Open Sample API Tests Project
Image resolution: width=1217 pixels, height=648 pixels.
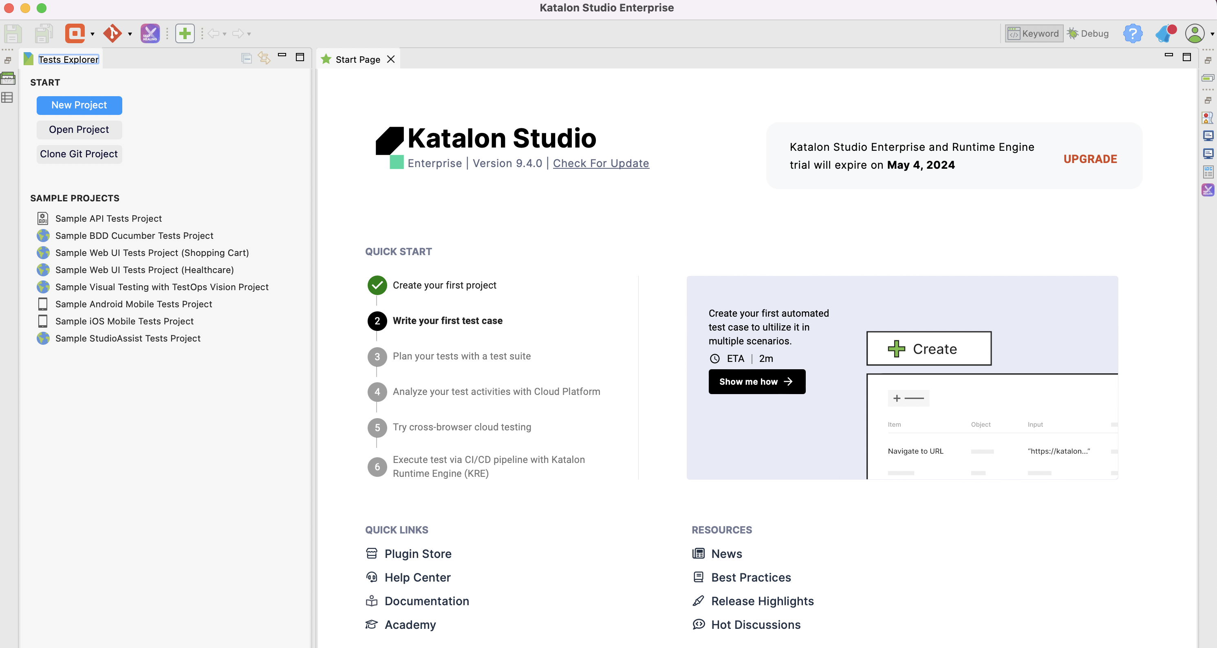(x=100, y=219)
